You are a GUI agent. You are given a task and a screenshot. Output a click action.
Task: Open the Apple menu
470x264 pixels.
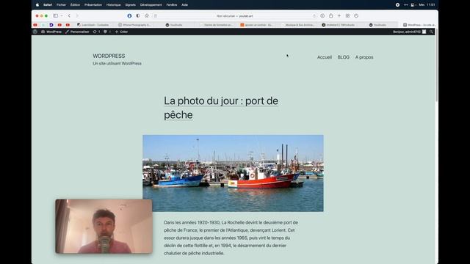click(37, 5)
